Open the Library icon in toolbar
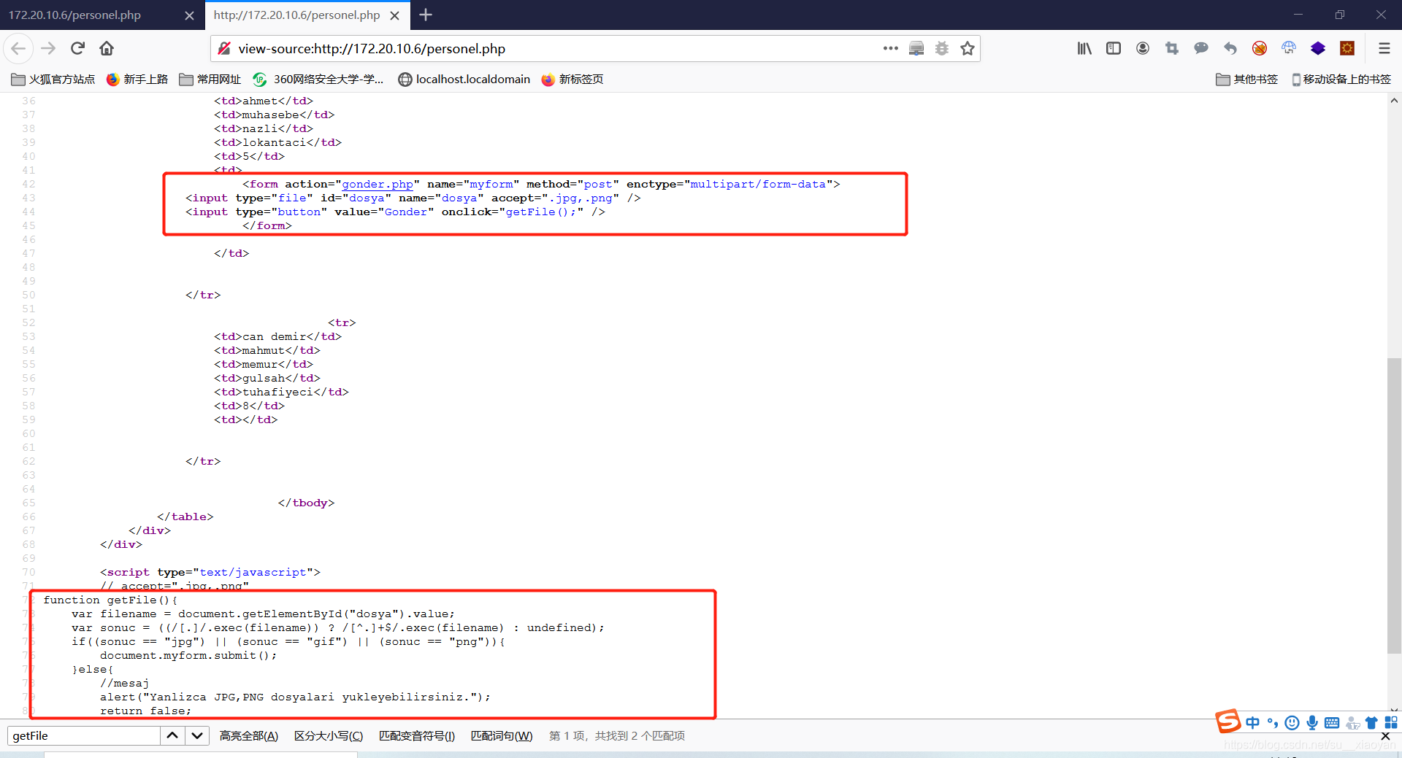 tap(1084, 48)
